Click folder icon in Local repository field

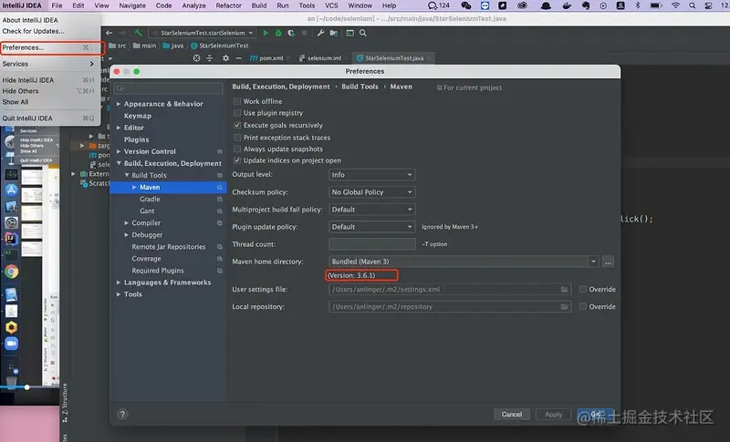click(x=564, y=307)
